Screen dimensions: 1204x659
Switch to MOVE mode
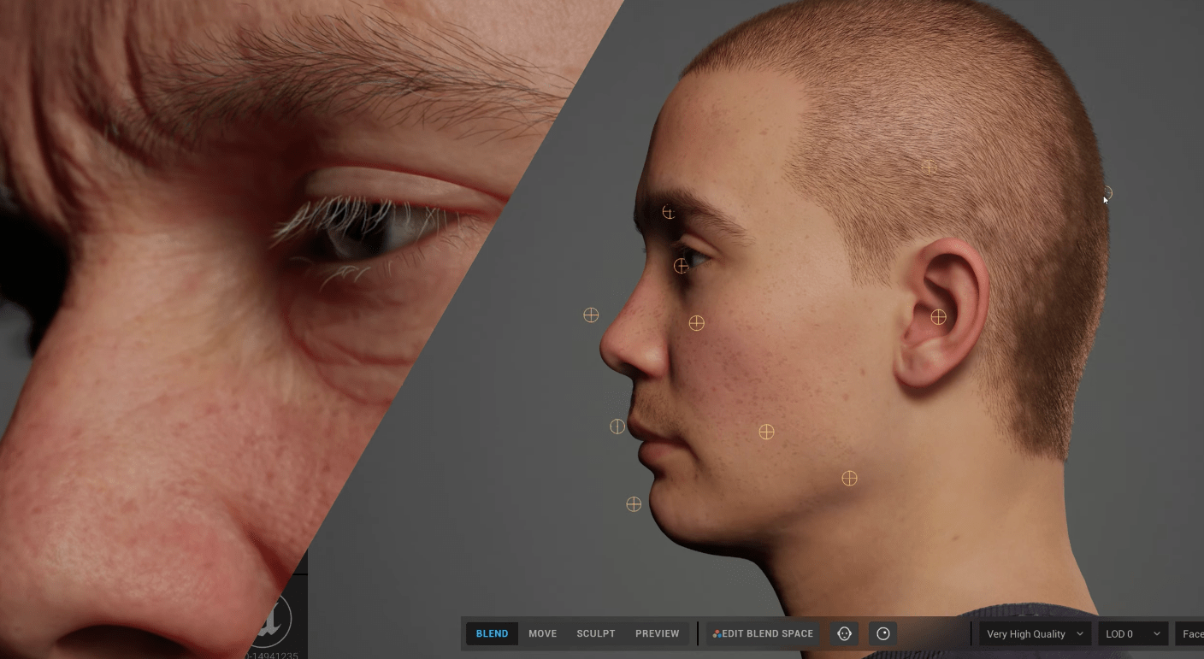click(x=542, y=633)
